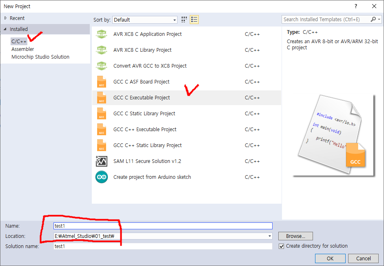Select C/C++ category in tree
The height and width of the screenshot is (266, 384).
click(x=19, y=41)
